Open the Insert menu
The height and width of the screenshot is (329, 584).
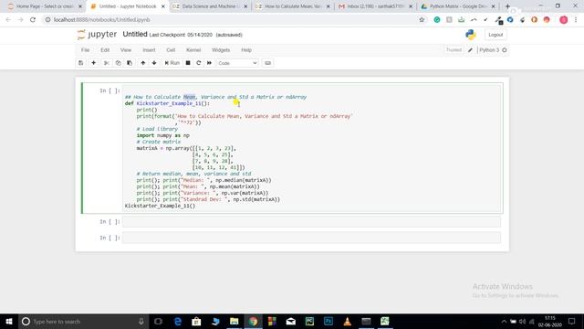pos(149,50)
